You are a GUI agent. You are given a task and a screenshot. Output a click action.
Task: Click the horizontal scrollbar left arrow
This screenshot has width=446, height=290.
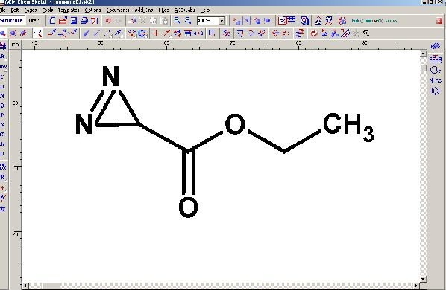tap(26, 286)
